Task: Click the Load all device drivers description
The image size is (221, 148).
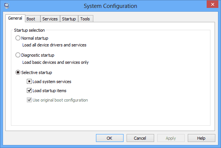Action: (x=54, y=45)
